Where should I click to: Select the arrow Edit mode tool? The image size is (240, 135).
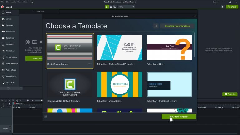coord(107,7)
